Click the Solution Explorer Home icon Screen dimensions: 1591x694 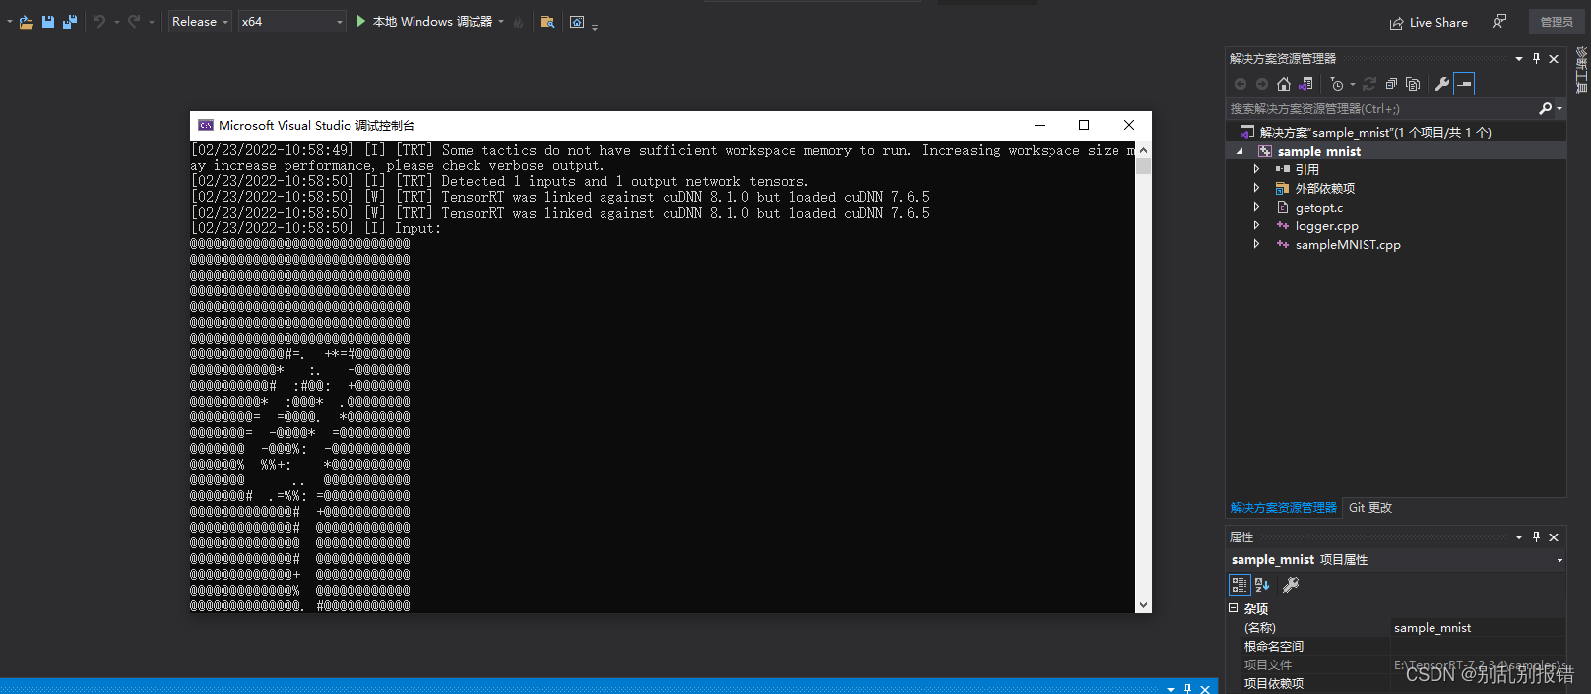[x=1283, y=84]
